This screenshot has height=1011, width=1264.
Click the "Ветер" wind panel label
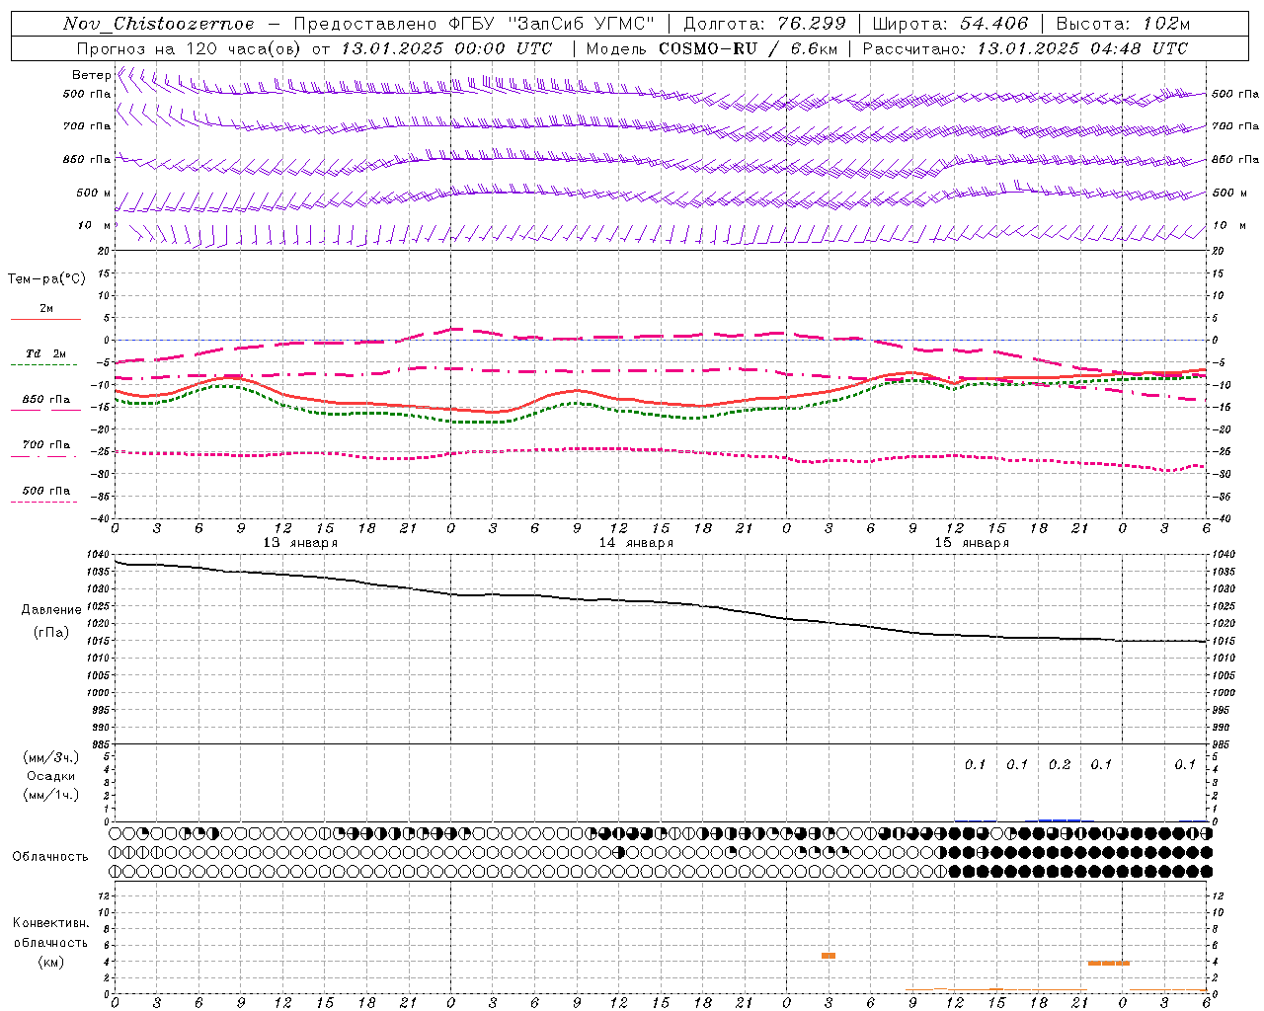pyautogui.click(x=92, y=75)
